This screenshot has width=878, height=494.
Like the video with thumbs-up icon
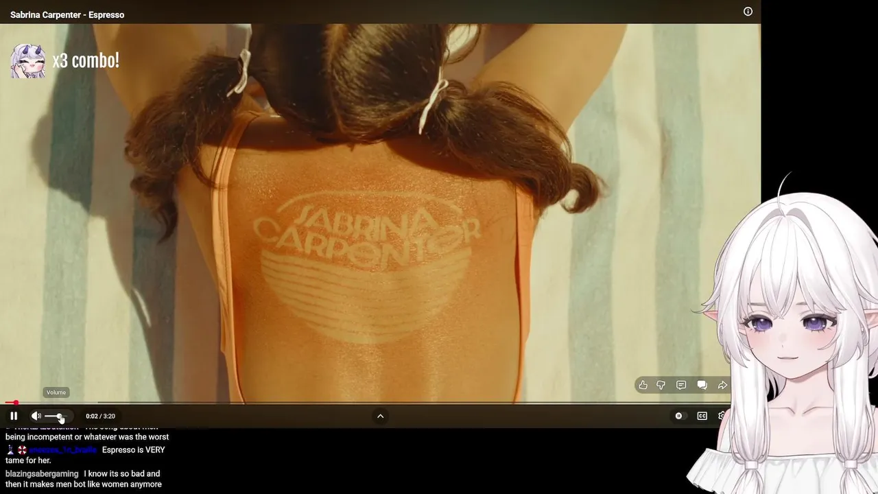pyautogui.click(x=643, y=385)
